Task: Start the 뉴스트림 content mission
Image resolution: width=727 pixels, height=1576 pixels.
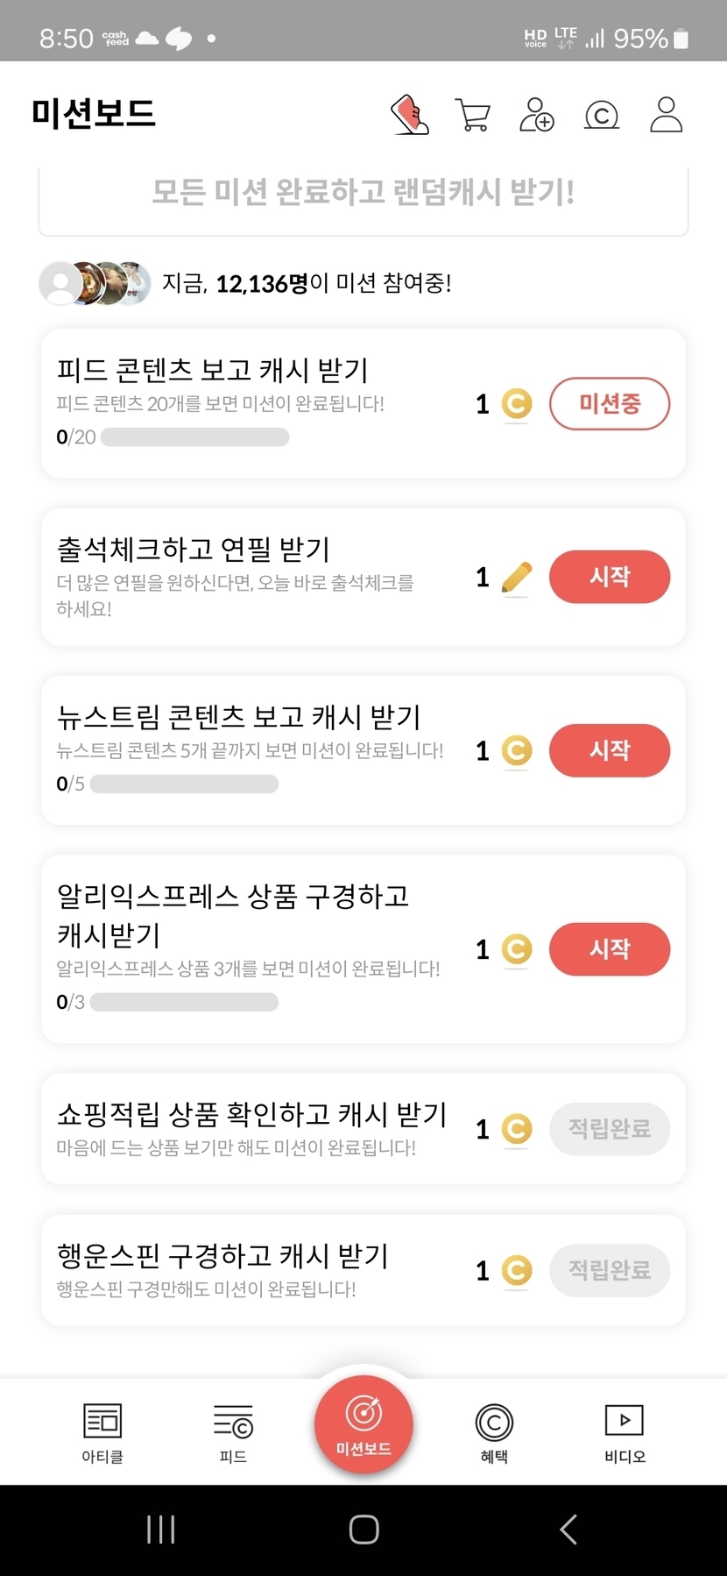Action: [x=610, y=750]
